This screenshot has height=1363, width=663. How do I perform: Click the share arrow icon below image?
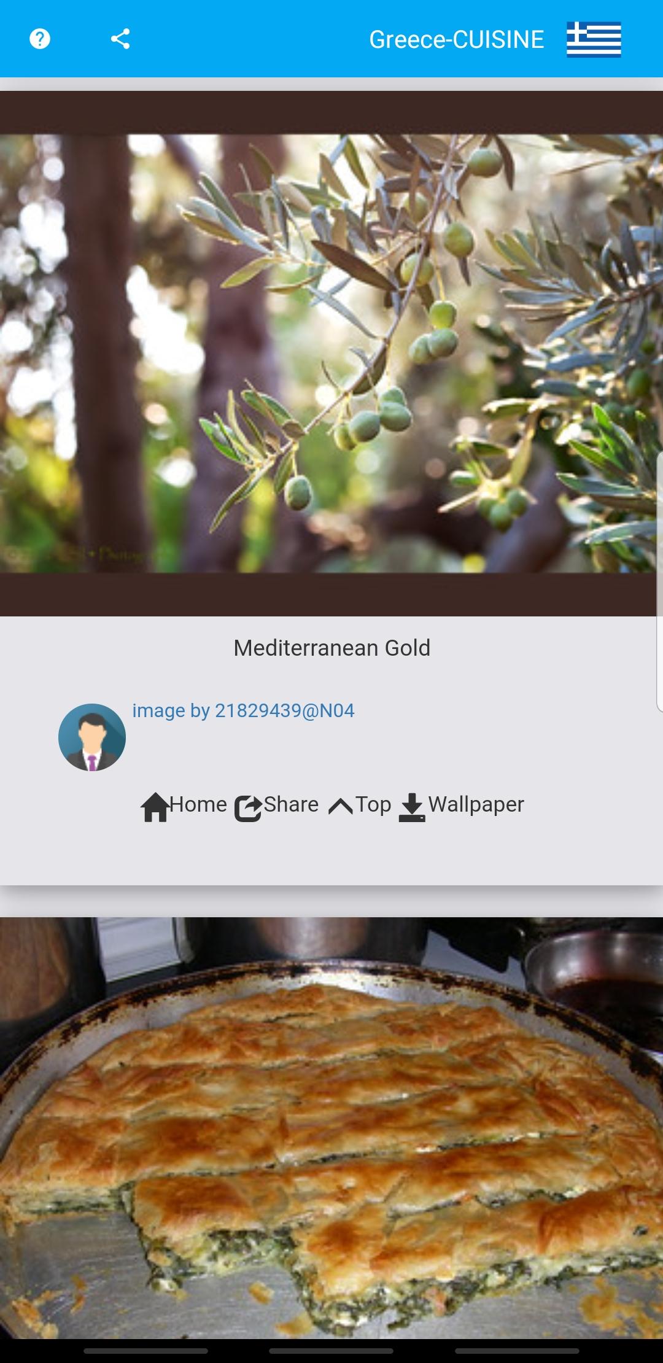click(x=249, y=808)
